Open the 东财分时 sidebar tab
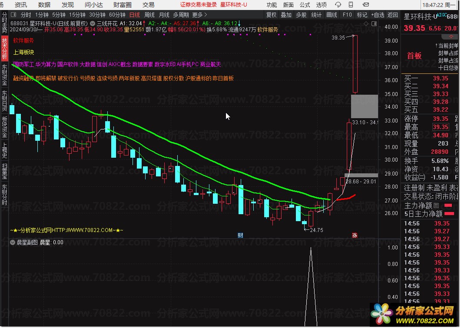Image resolution: width=461 pixels, height=328 pixels. (x=4, y=194)
